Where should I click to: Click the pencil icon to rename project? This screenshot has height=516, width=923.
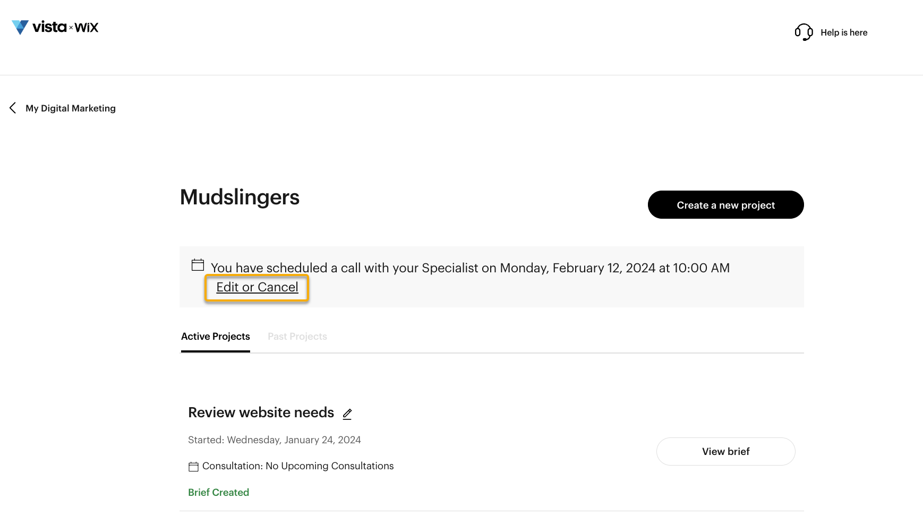pos(347,414)
